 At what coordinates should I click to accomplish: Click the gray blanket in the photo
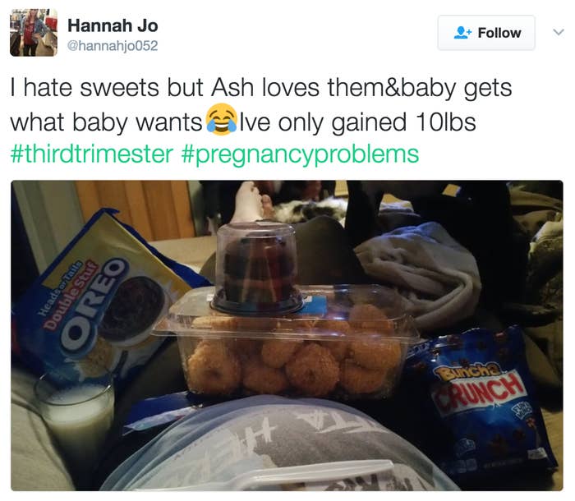[418, 275]
